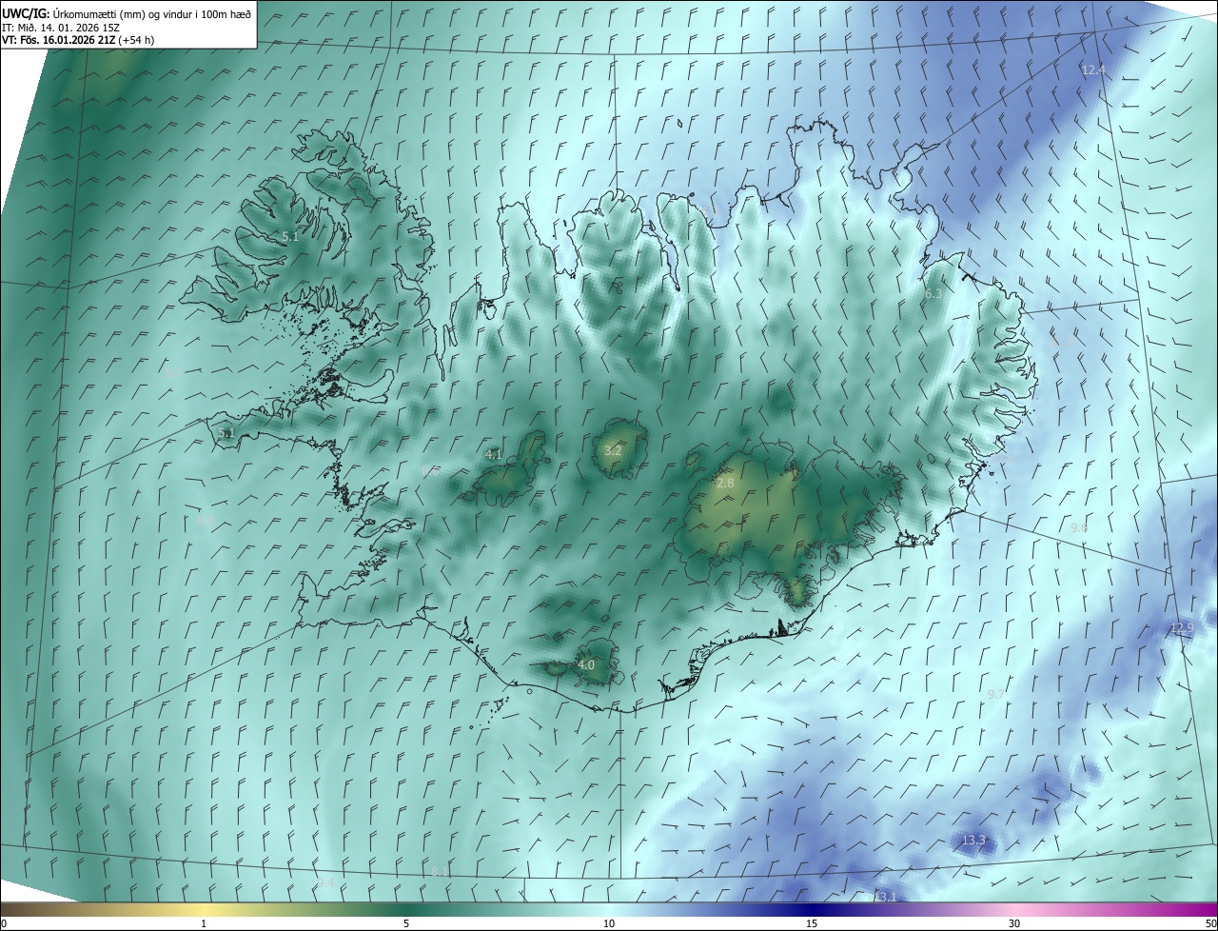Click the 4.1 value on the glacier
The image size is (1218, 931).
pos(493,455)
